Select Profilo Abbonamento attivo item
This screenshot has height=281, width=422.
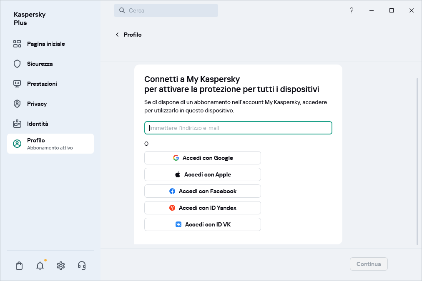pyautogui.click(x=50, y=144)
